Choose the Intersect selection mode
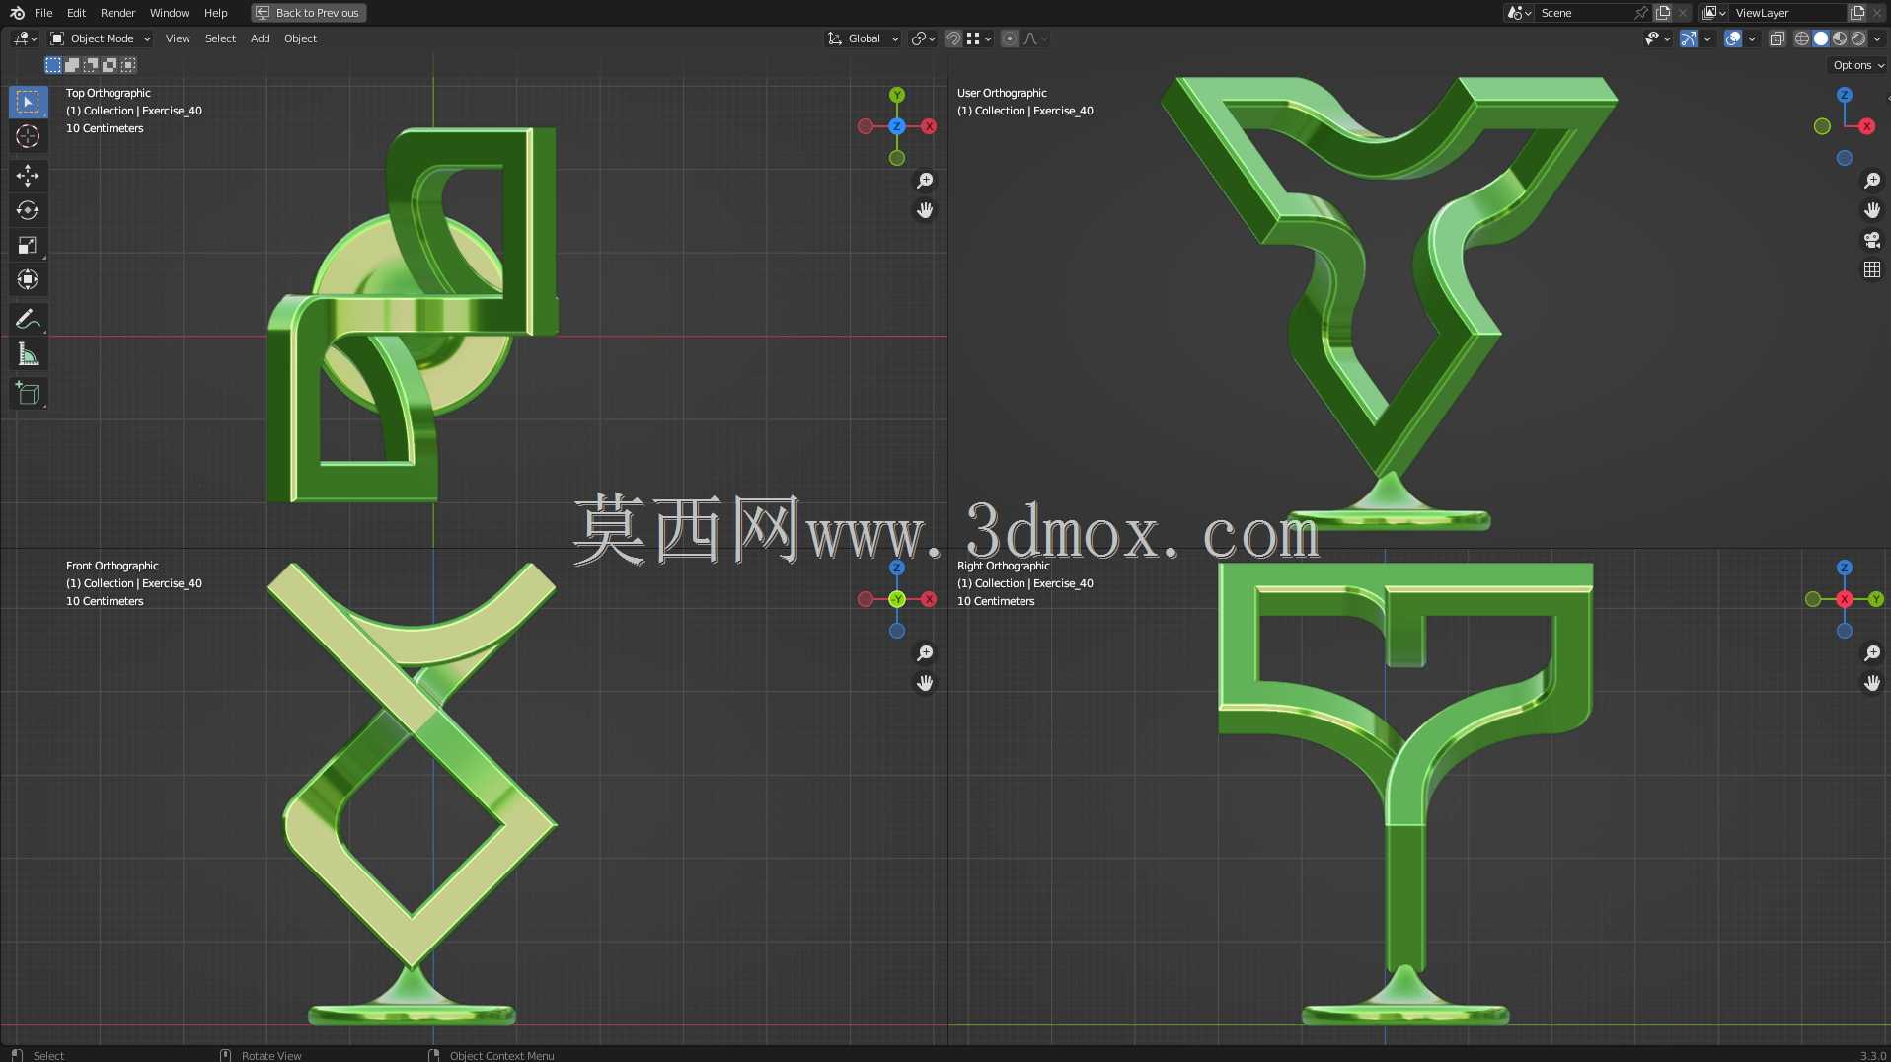The width and height of the screenshot is (1891, 1062). click(128, 65)
